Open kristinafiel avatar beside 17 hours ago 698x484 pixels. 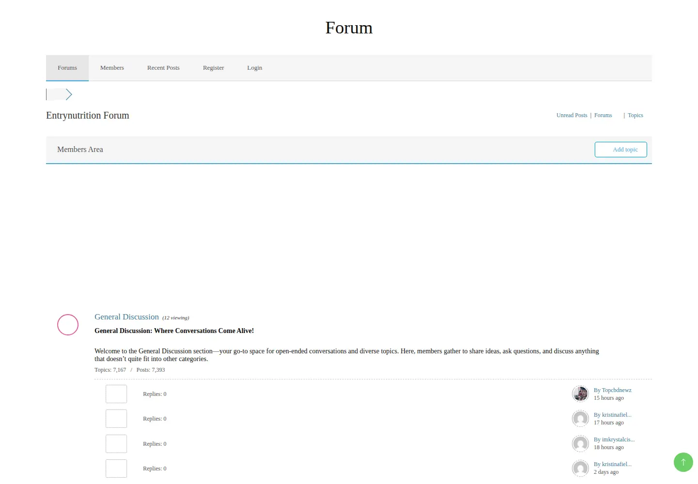click(x=580, y=419)
